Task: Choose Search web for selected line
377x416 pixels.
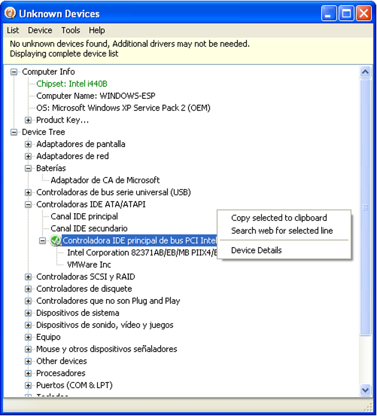Action: point(282,231)
